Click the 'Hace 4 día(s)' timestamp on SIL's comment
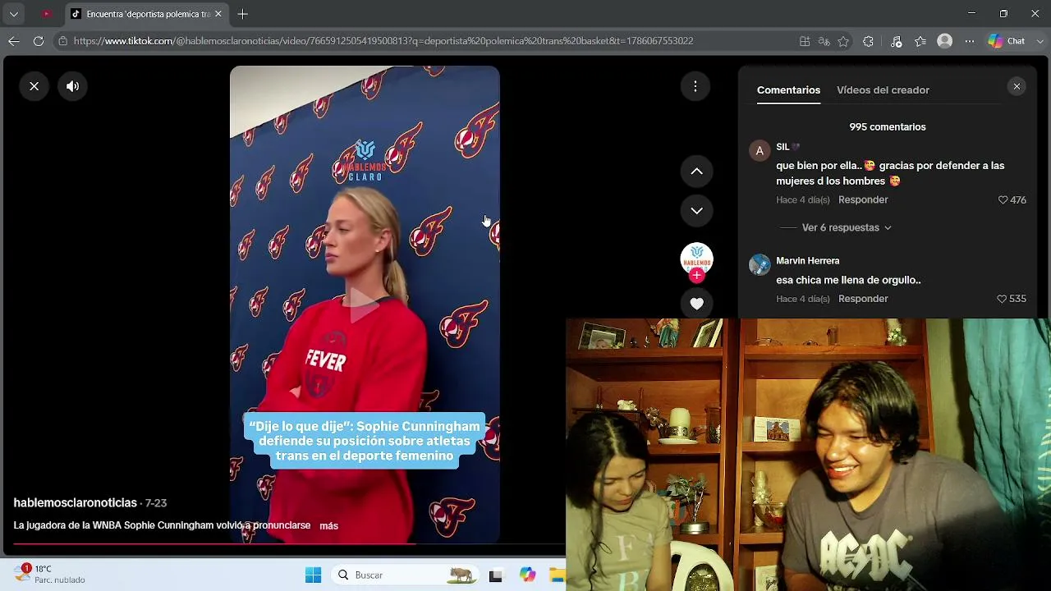The width and height of the screenshot is (1051, 591). point(803,200)
